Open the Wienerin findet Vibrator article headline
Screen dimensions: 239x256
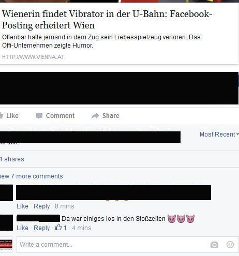click(107, 20)
